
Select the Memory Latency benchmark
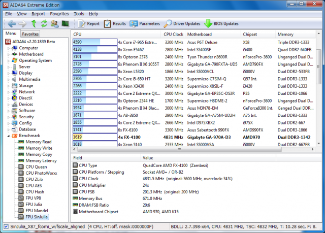coord(41,160)
